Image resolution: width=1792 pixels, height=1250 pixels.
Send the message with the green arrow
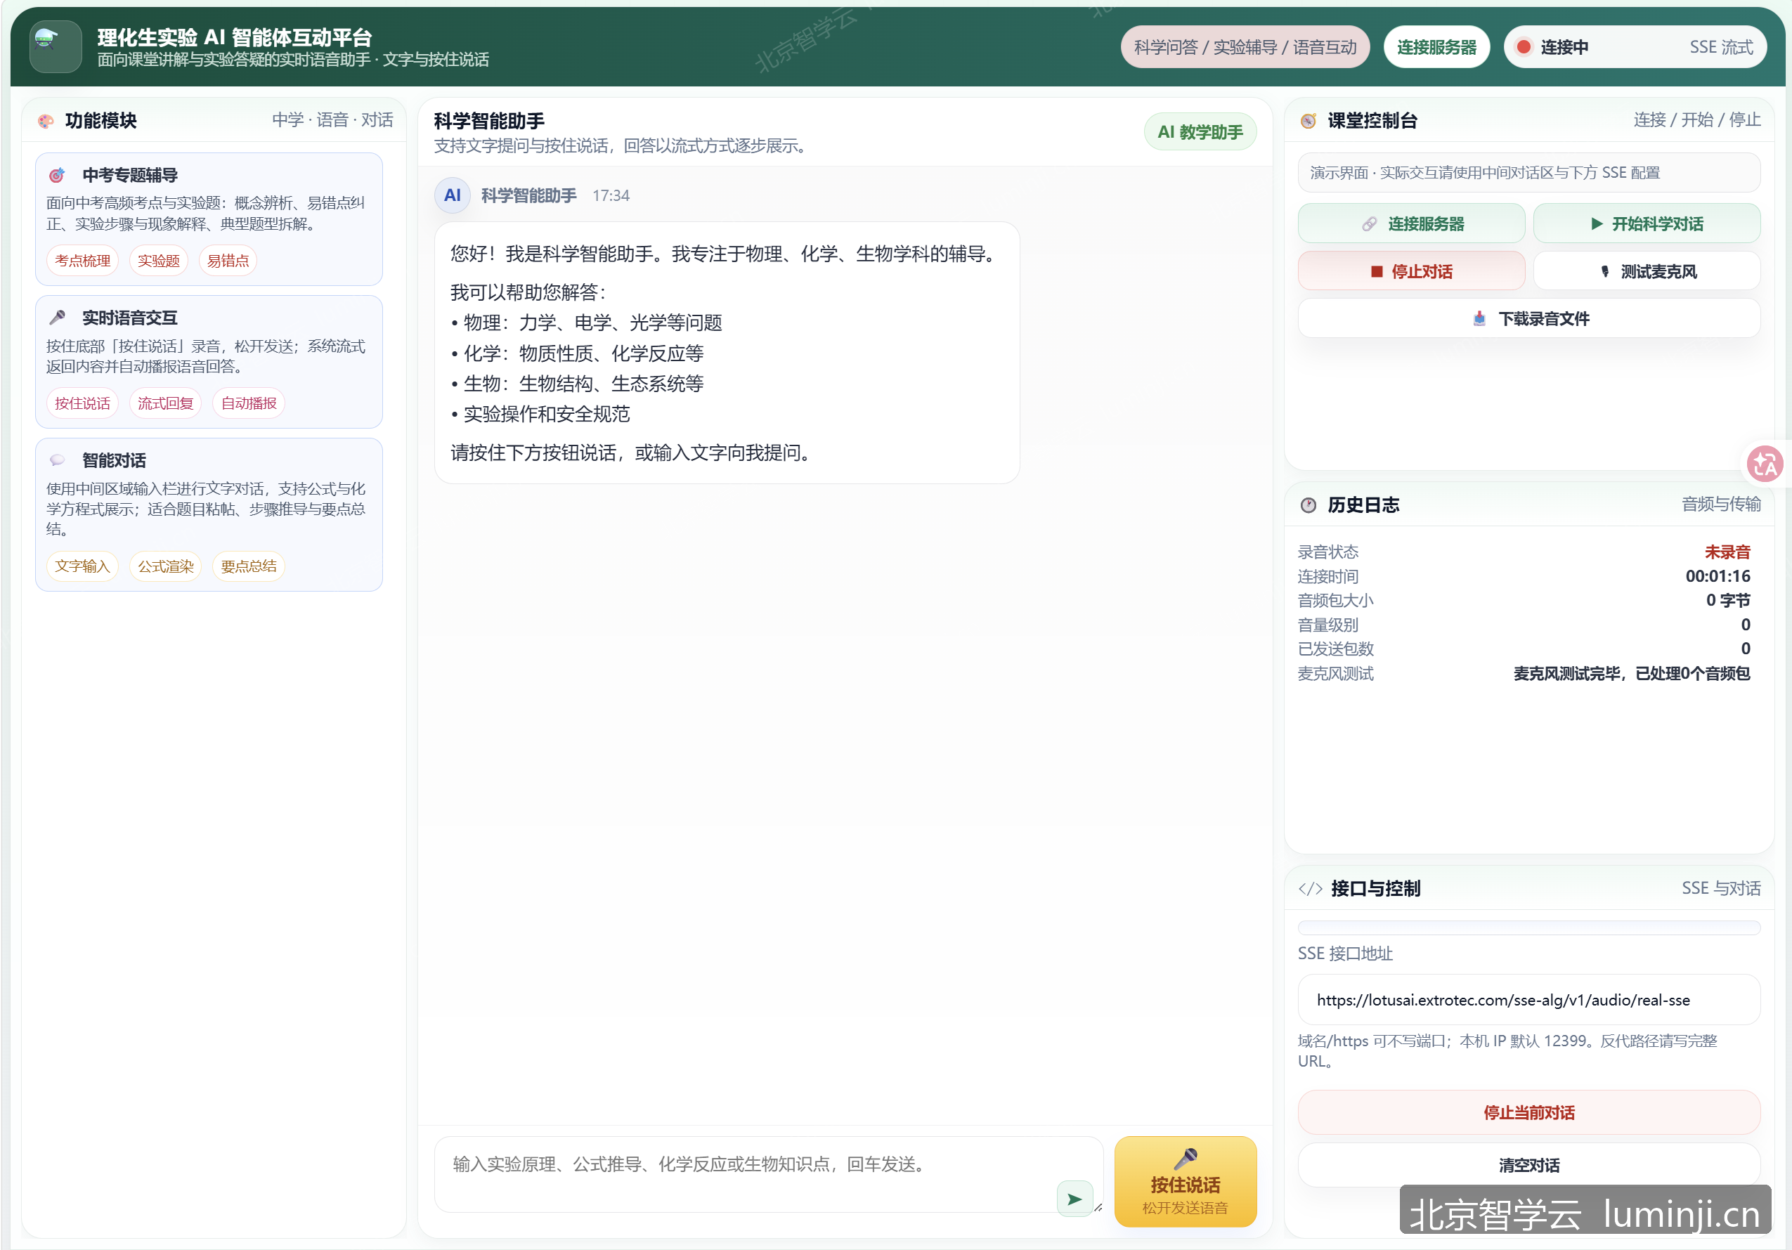point(1074,1199)
